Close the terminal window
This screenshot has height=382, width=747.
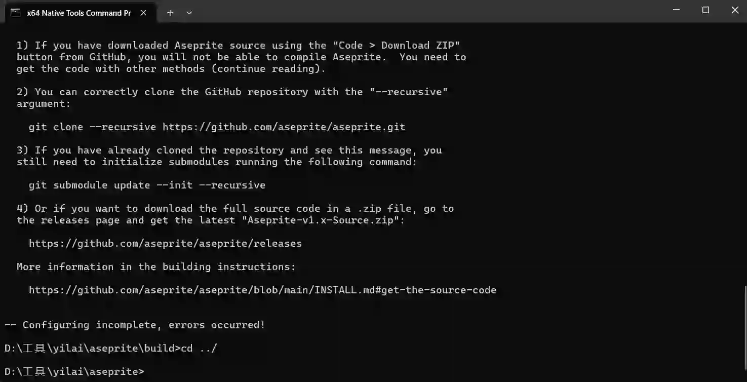(x=735, y=10)
